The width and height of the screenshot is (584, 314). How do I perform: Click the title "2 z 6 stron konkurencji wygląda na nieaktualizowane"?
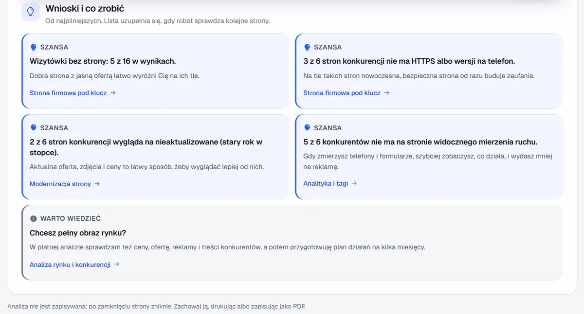pyautogui.click(x=146, y=147)
